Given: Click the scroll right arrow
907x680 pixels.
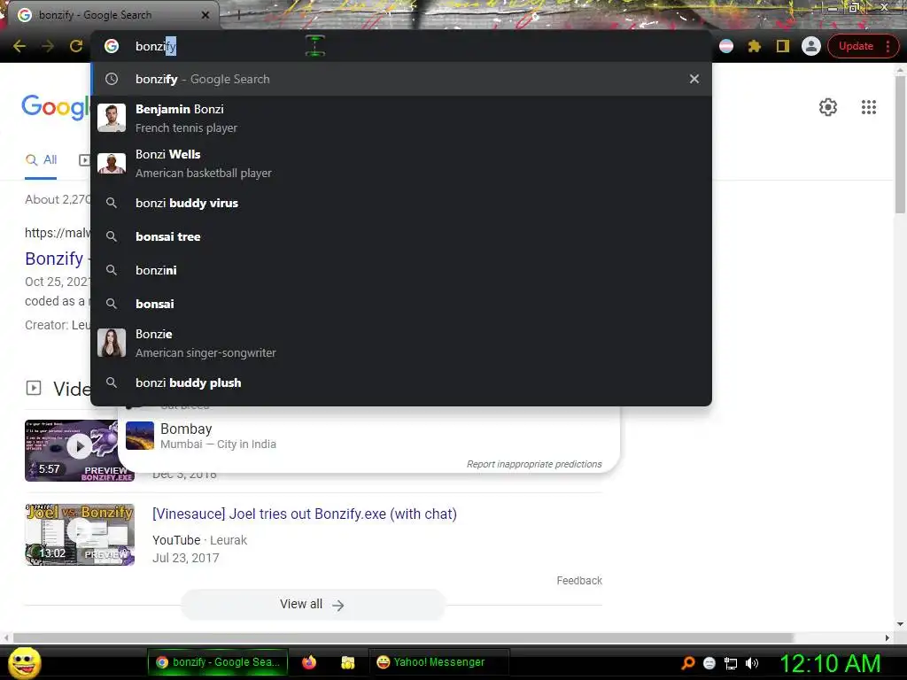Looking at the screenshot, I should (888, 637).
